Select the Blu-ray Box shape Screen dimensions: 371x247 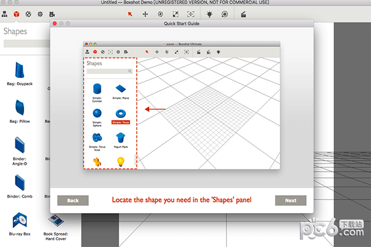20,224
